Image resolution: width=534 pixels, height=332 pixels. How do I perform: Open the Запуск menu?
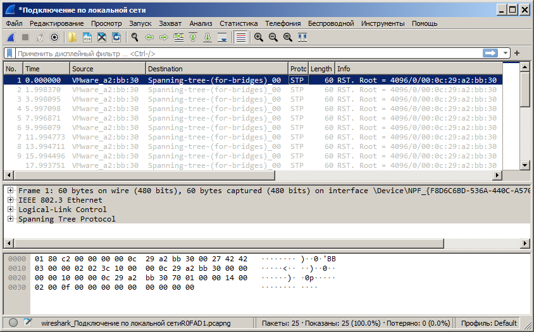click(x=140, y=23)
